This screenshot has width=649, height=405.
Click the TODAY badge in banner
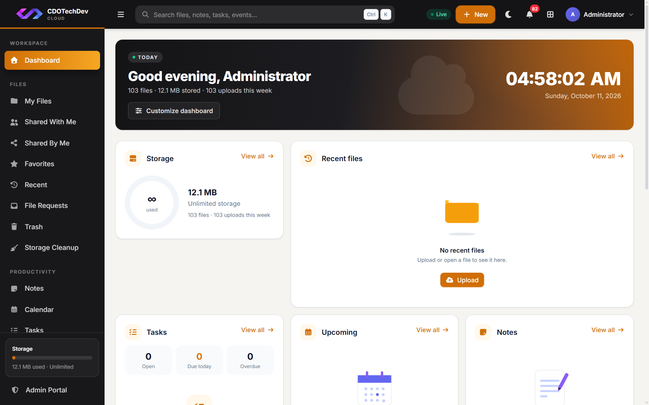click(x=145, y=57)
